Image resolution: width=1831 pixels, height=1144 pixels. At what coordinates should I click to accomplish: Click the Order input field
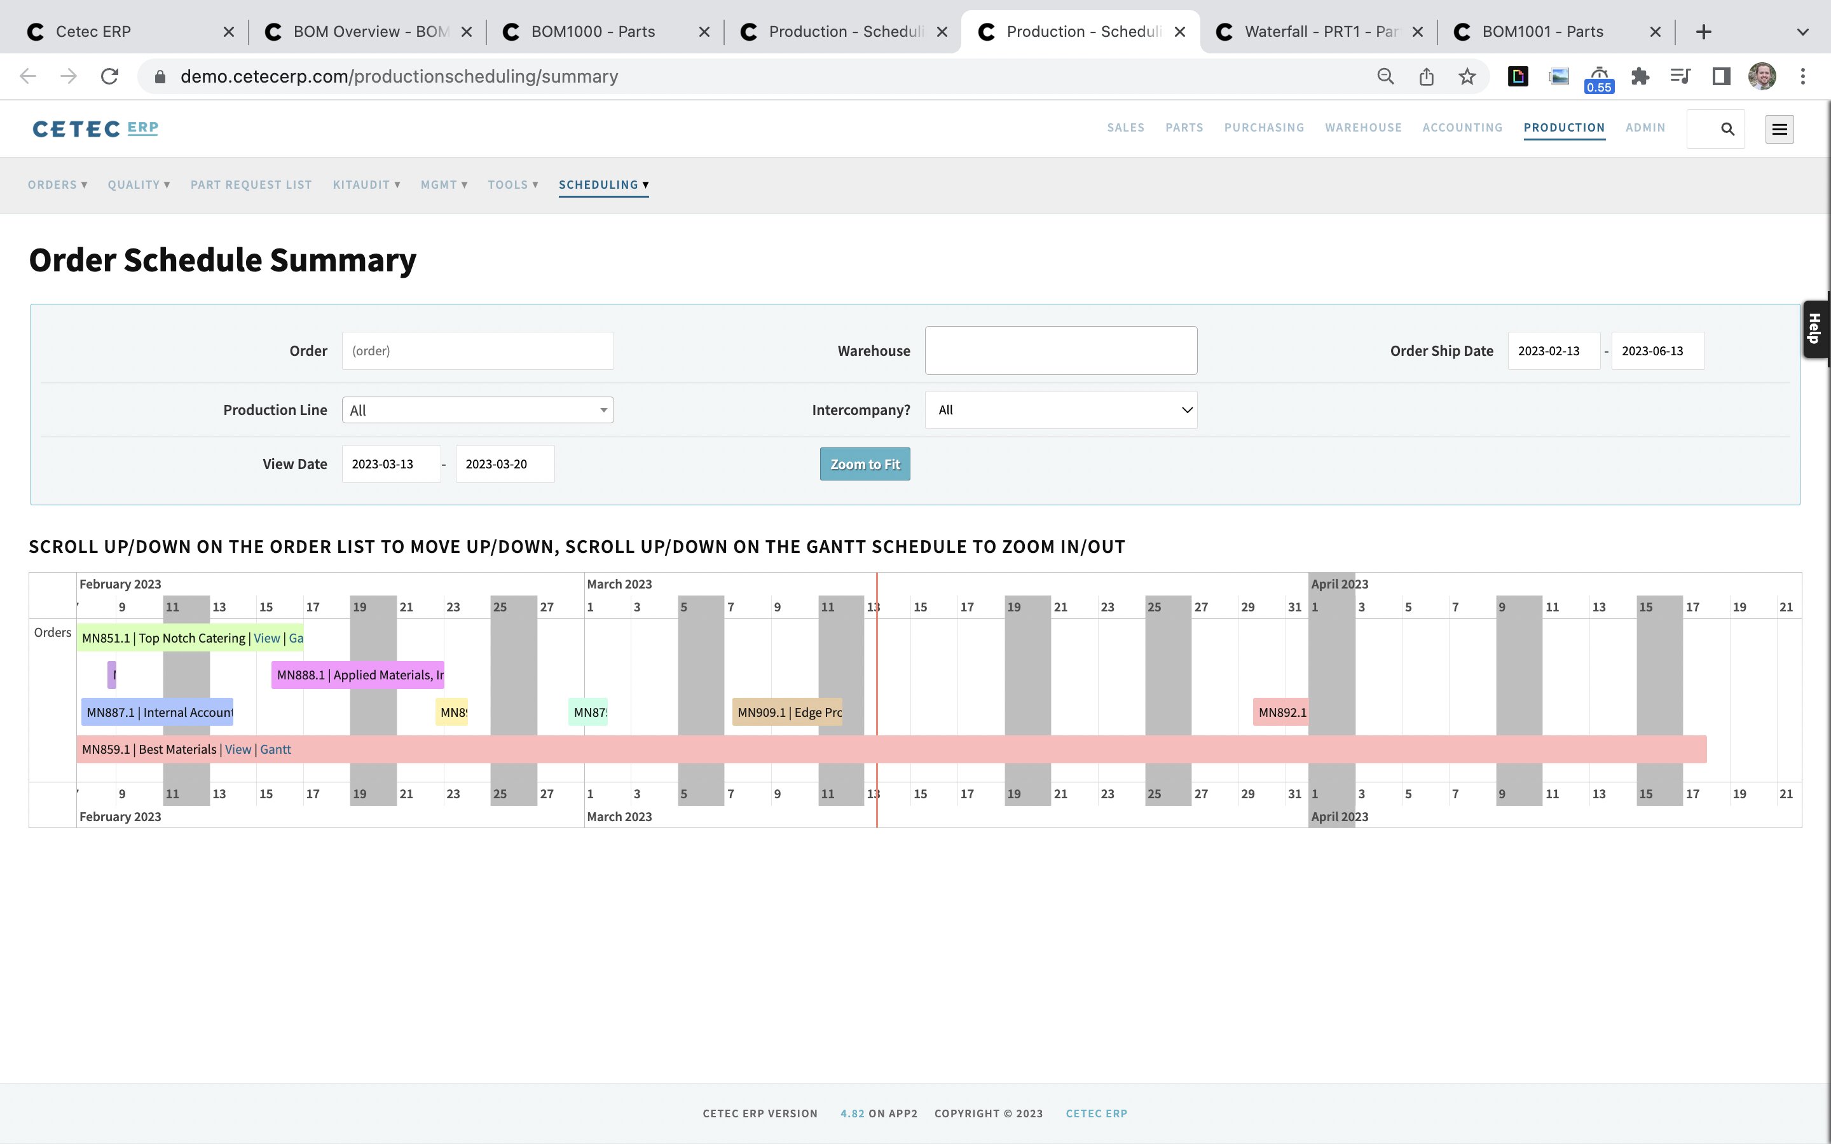pyautogui.click(x=477, y=351)
